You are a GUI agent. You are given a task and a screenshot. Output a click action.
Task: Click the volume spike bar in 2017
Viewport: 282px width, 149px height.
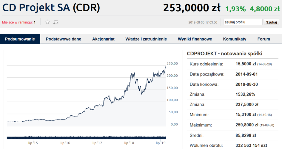coord(111,135)
